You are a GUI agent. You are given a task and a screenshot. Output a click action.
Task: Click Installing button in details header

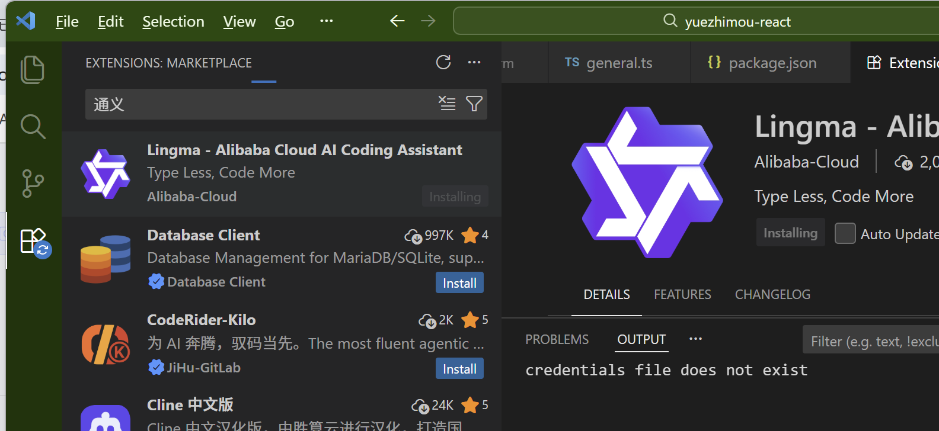pyautogui.click(x=790, y=233)
